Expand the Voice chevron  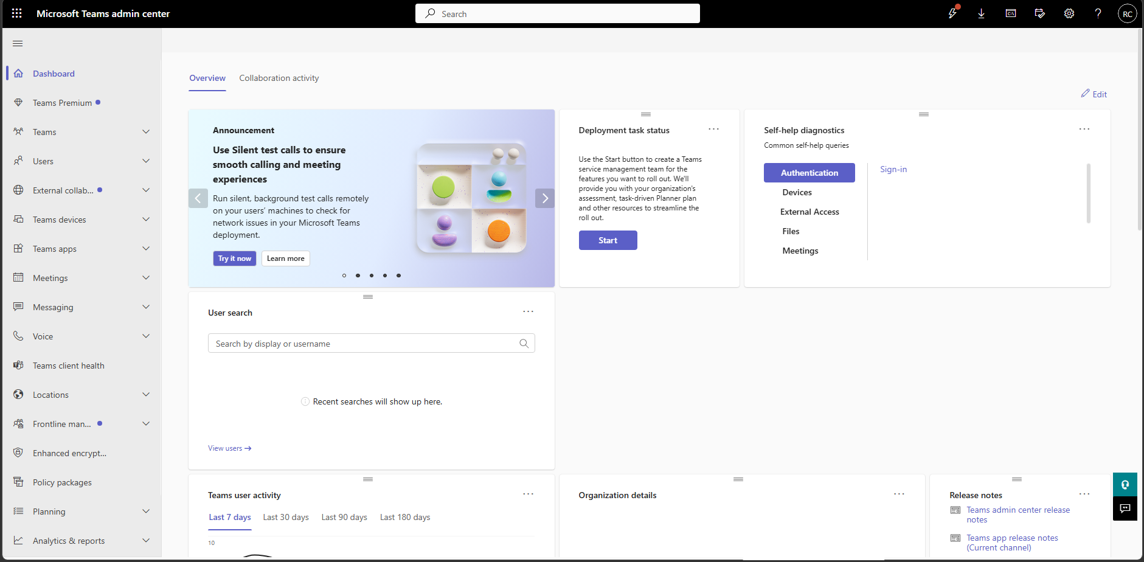146,336
